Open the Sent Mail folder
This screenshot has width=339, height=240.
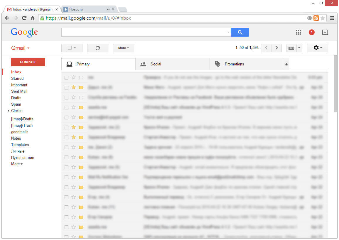tap(19, 91)
